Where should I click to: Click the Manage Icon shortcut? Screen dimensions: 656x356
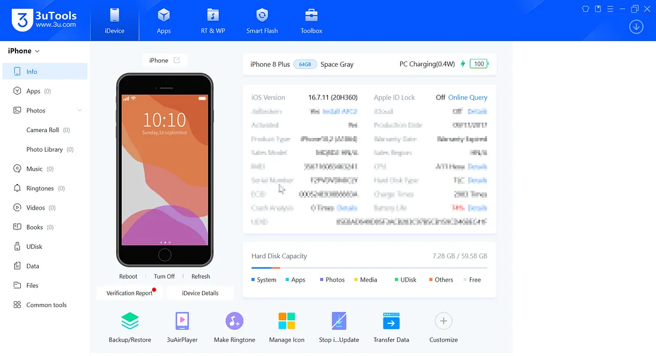[286, 321]
